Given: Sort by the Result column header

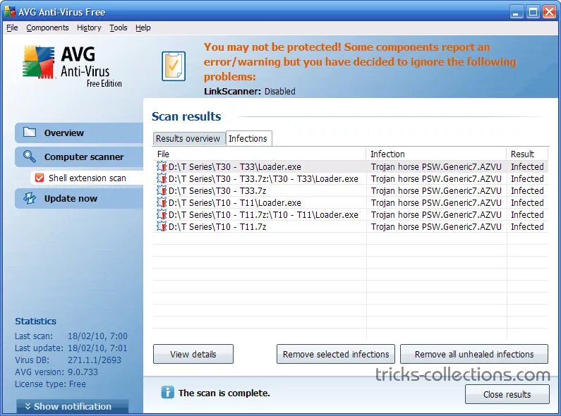Looking at the screenshot, I should point(527,154).
